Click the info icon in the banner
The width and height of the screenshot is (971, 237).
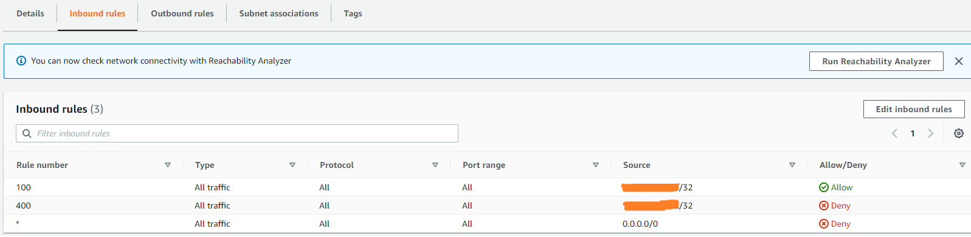click(21, 61)
